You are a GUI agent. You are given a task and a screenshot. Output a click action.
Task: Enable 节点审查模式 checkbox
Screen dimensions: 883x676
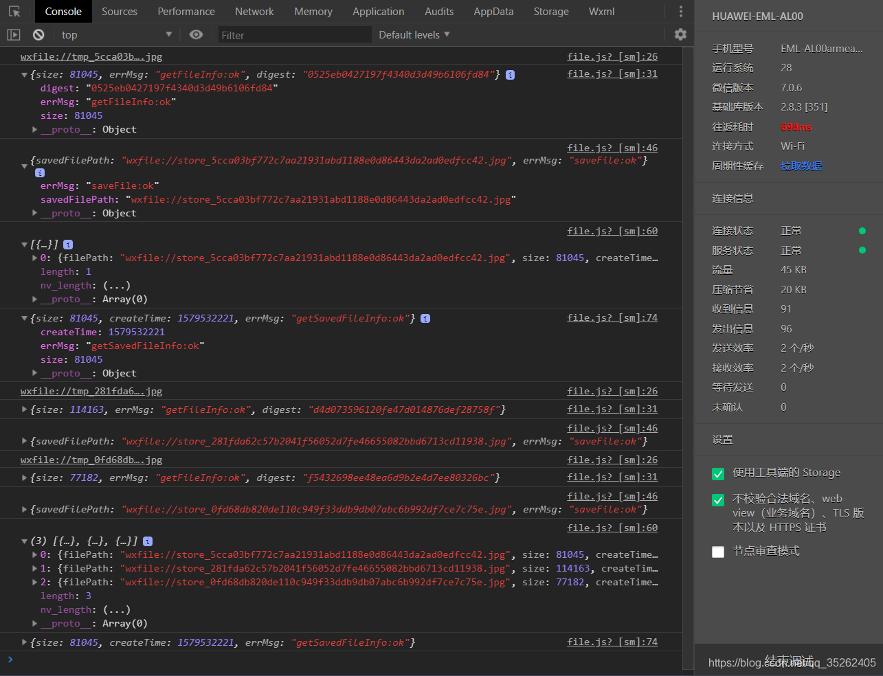coord(718,552)
